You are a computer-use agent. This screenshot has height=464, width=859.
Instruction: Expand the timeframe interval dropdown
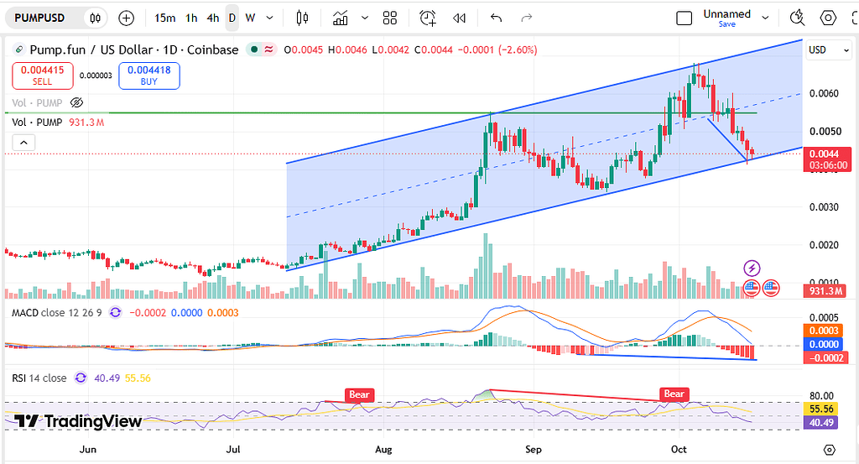[269, 18]
